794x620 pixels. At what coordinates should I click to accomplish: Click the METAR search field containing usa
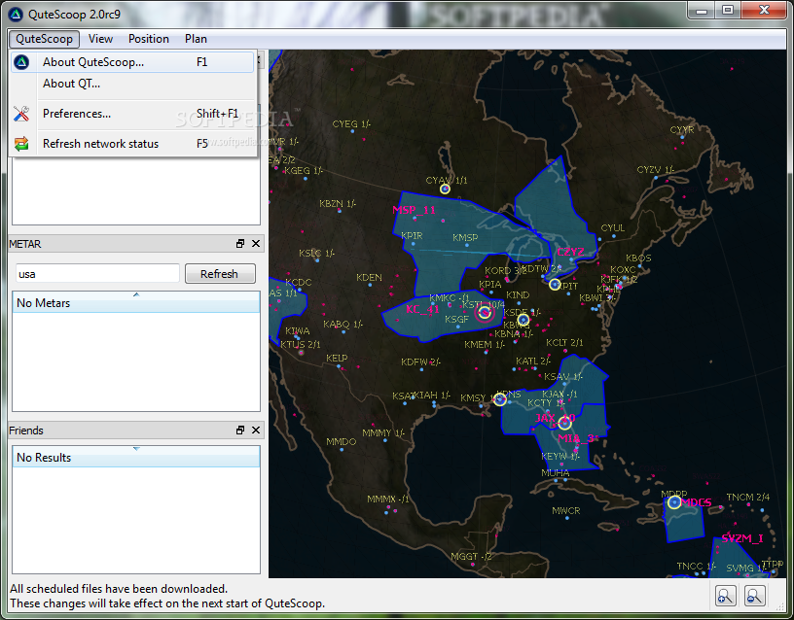click(x=97, y=274)
